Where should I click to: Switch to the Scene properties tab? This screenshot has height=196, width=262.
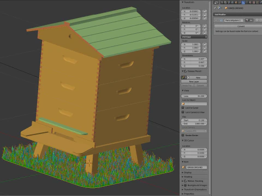coord(229,3)
